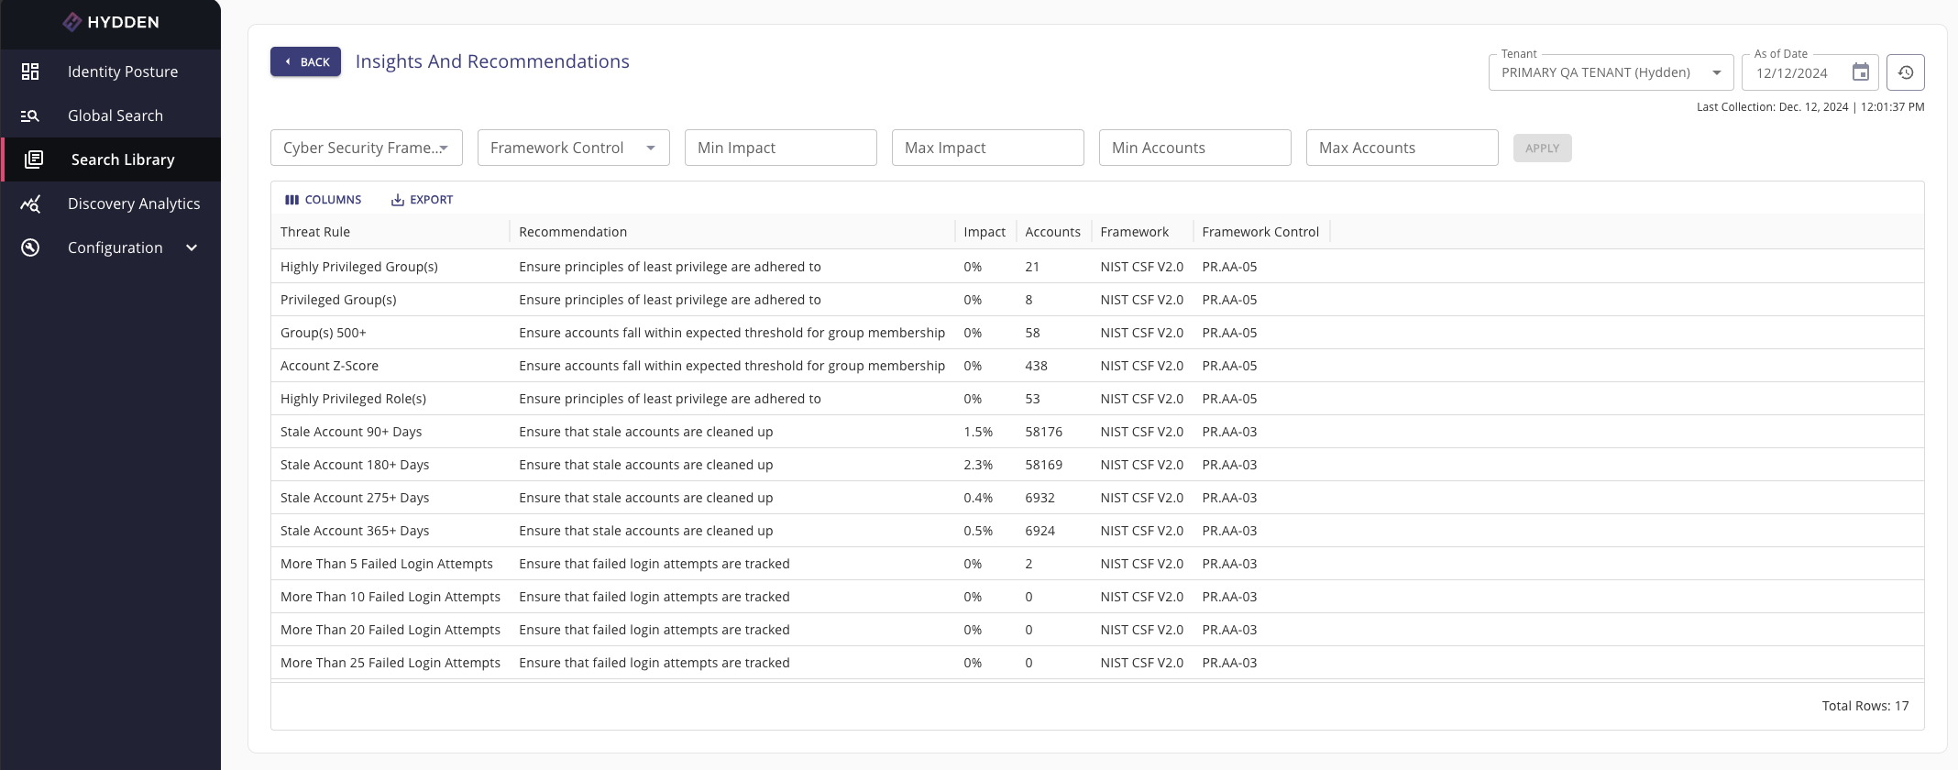Open Configuration in the sidebar
The height and width of the screenshot is (770, 1958).
point(110,247)
